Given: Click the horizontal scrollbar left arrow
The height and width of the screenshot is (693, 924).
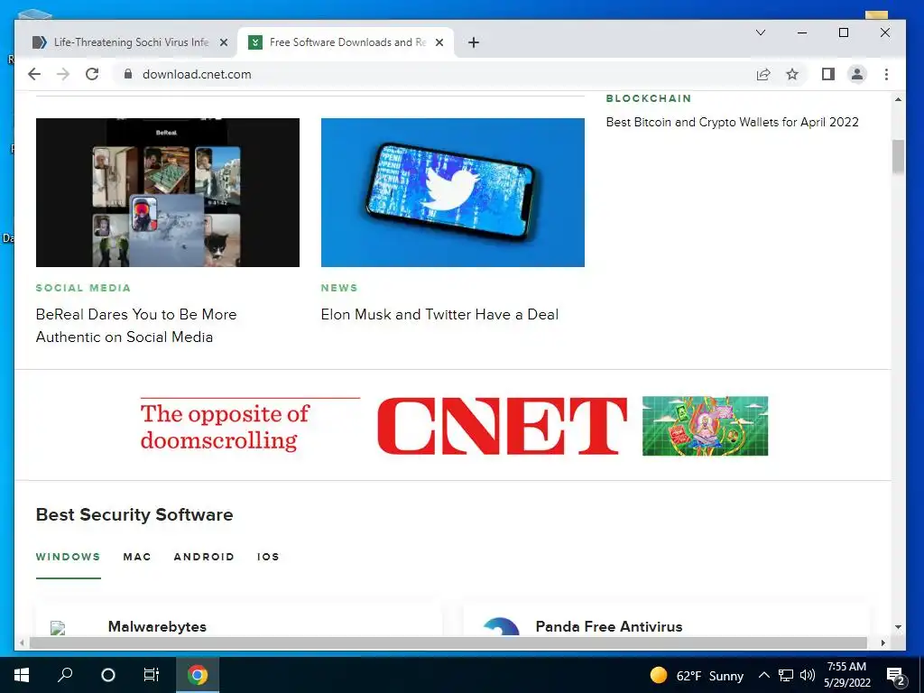Looking at the screenshot, I should pos(23,642).
